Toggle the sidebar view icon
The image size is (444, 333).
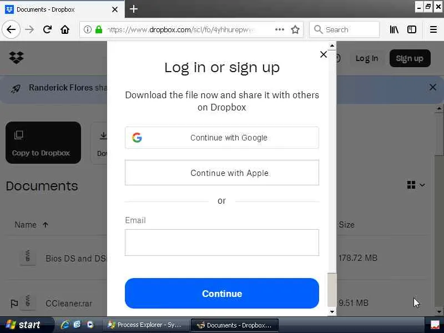point(411,29)
